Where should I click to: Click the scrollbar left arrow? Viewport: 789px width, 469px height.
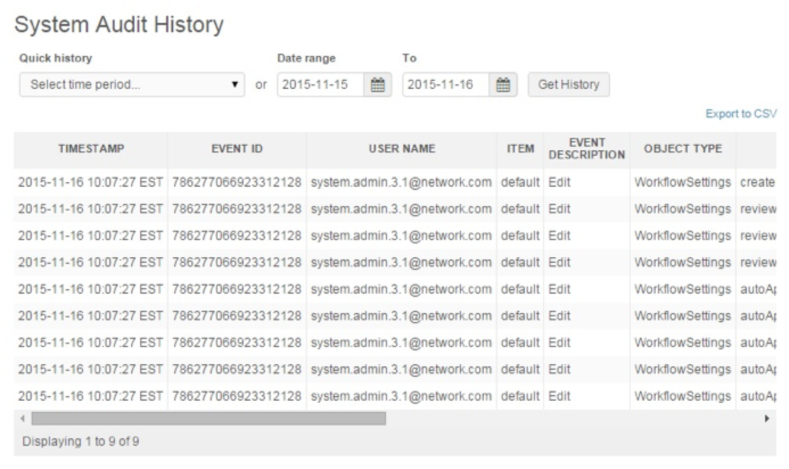pos(23,418)
